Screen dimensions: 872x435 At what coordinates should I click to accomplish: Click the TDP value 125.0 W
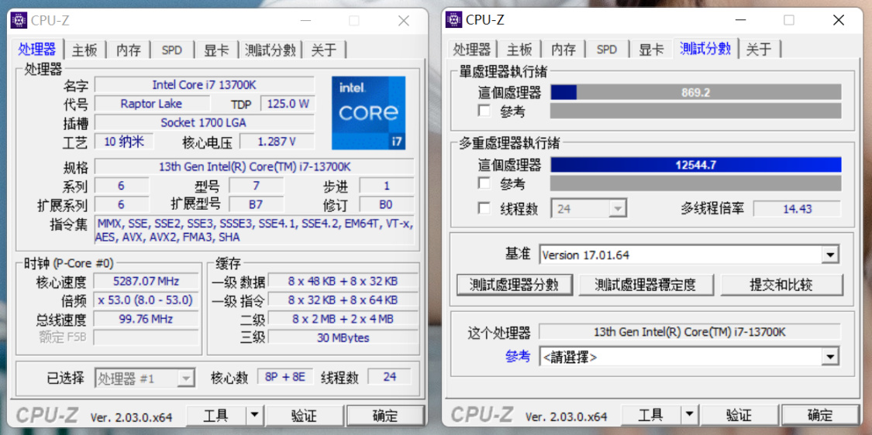pyautogui.click(x=288, y=104)
